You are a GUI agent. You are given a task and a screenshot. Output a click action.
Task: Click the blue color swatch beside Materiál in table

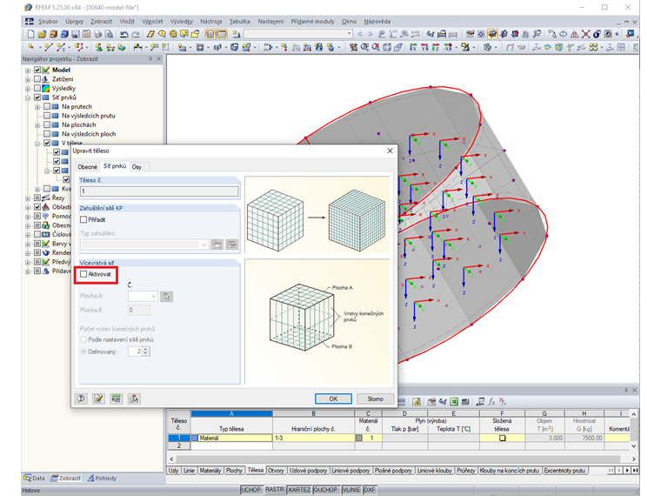pos(194,439)
